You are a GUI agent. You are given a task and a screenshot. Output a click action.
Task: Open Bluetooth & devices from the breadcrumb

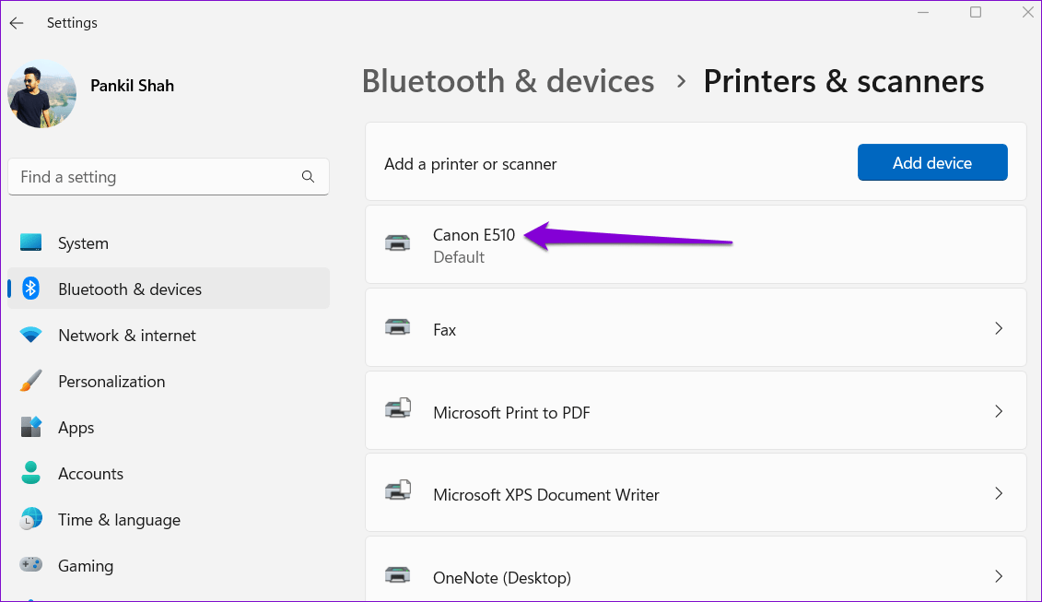click(508, 81)
